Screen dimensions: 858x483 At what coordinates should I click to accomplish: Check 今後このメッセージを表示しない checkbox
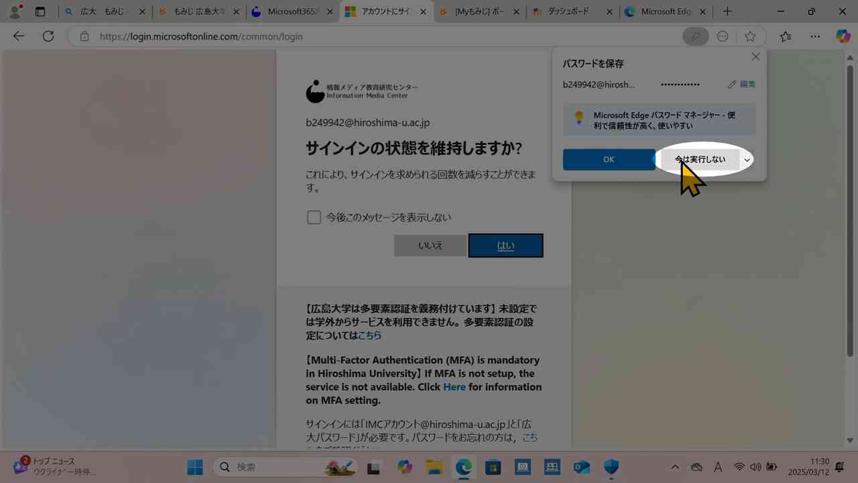pos(314,217)
